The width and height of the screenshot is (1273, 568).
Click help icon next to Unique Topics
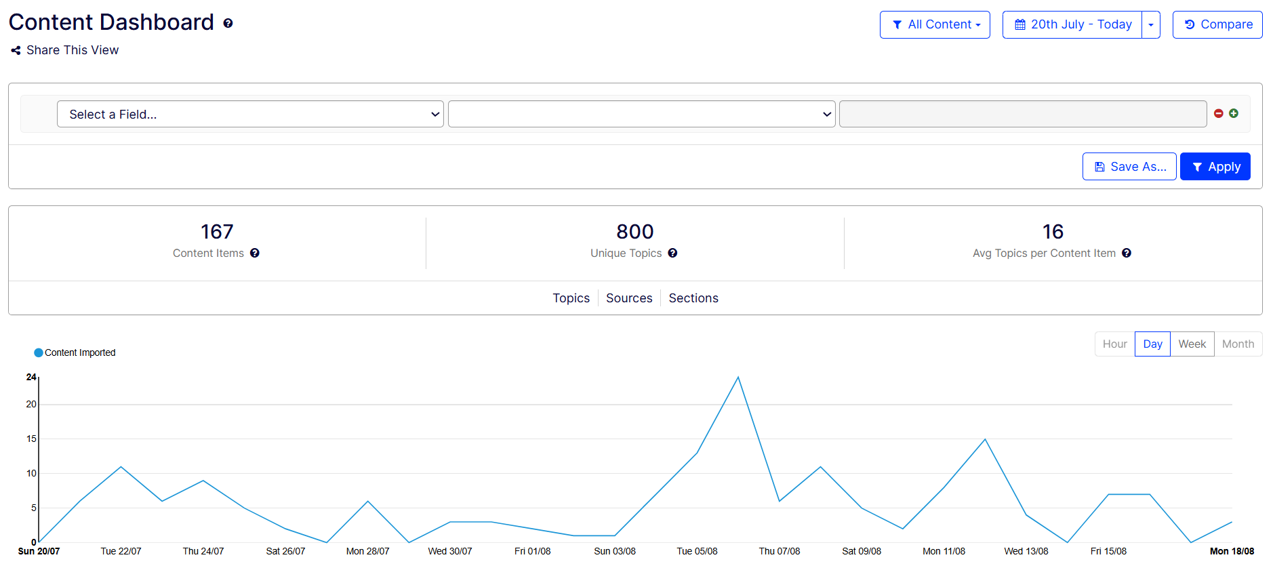click(x=672, y=253)
